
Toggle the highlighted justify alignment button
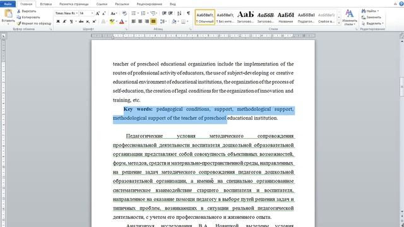[153, 21]
